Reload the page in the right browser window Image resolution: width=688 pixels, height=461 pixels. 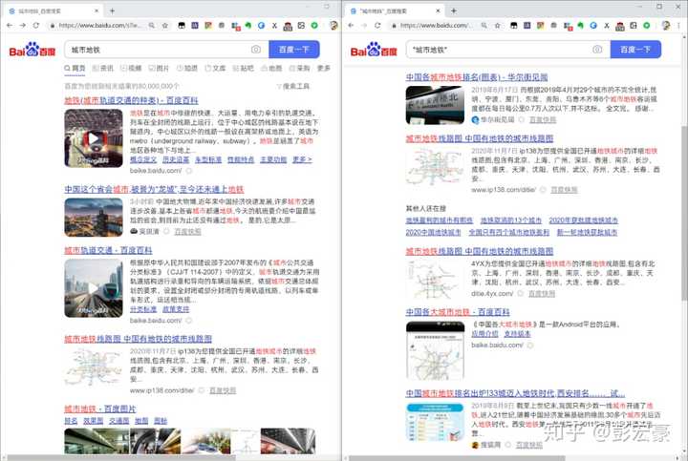[x=377, y=26]
